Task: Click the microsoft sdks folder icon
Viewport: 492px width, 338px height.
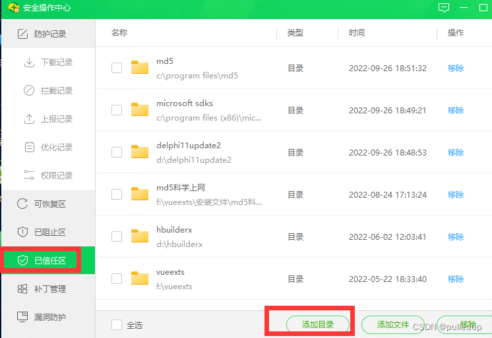Action: [140, 109]
